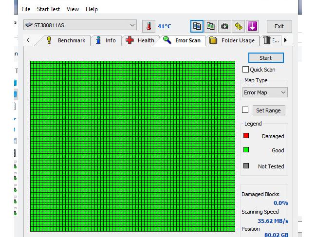
Task: Click the thermometer temperature icon
Action: click(x=149, y=26)
